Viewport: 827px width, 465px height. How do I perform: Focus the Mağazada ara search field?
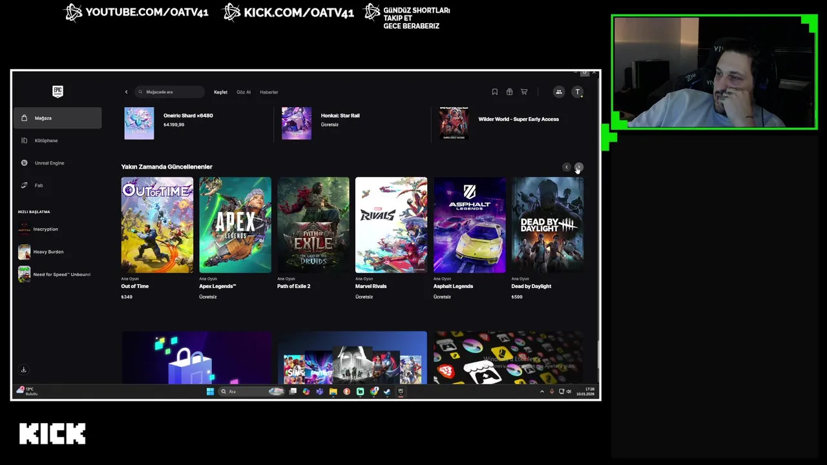click(x=170, y=92)
